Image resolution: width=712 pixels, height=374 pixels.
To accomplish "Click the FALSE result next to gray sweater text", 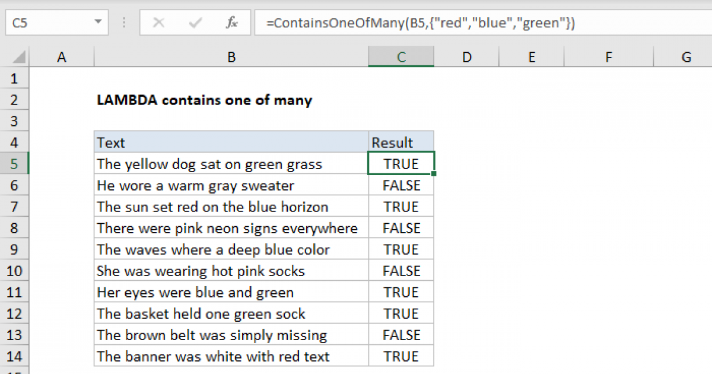I will coord(401,185).
